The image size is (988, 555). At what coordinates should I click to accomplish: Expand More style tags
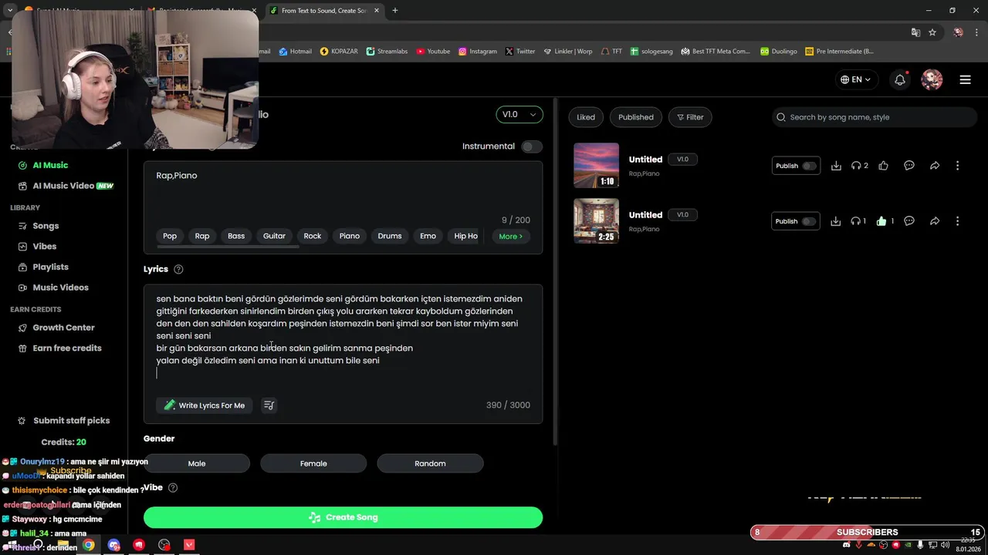[x=511, y=236]
